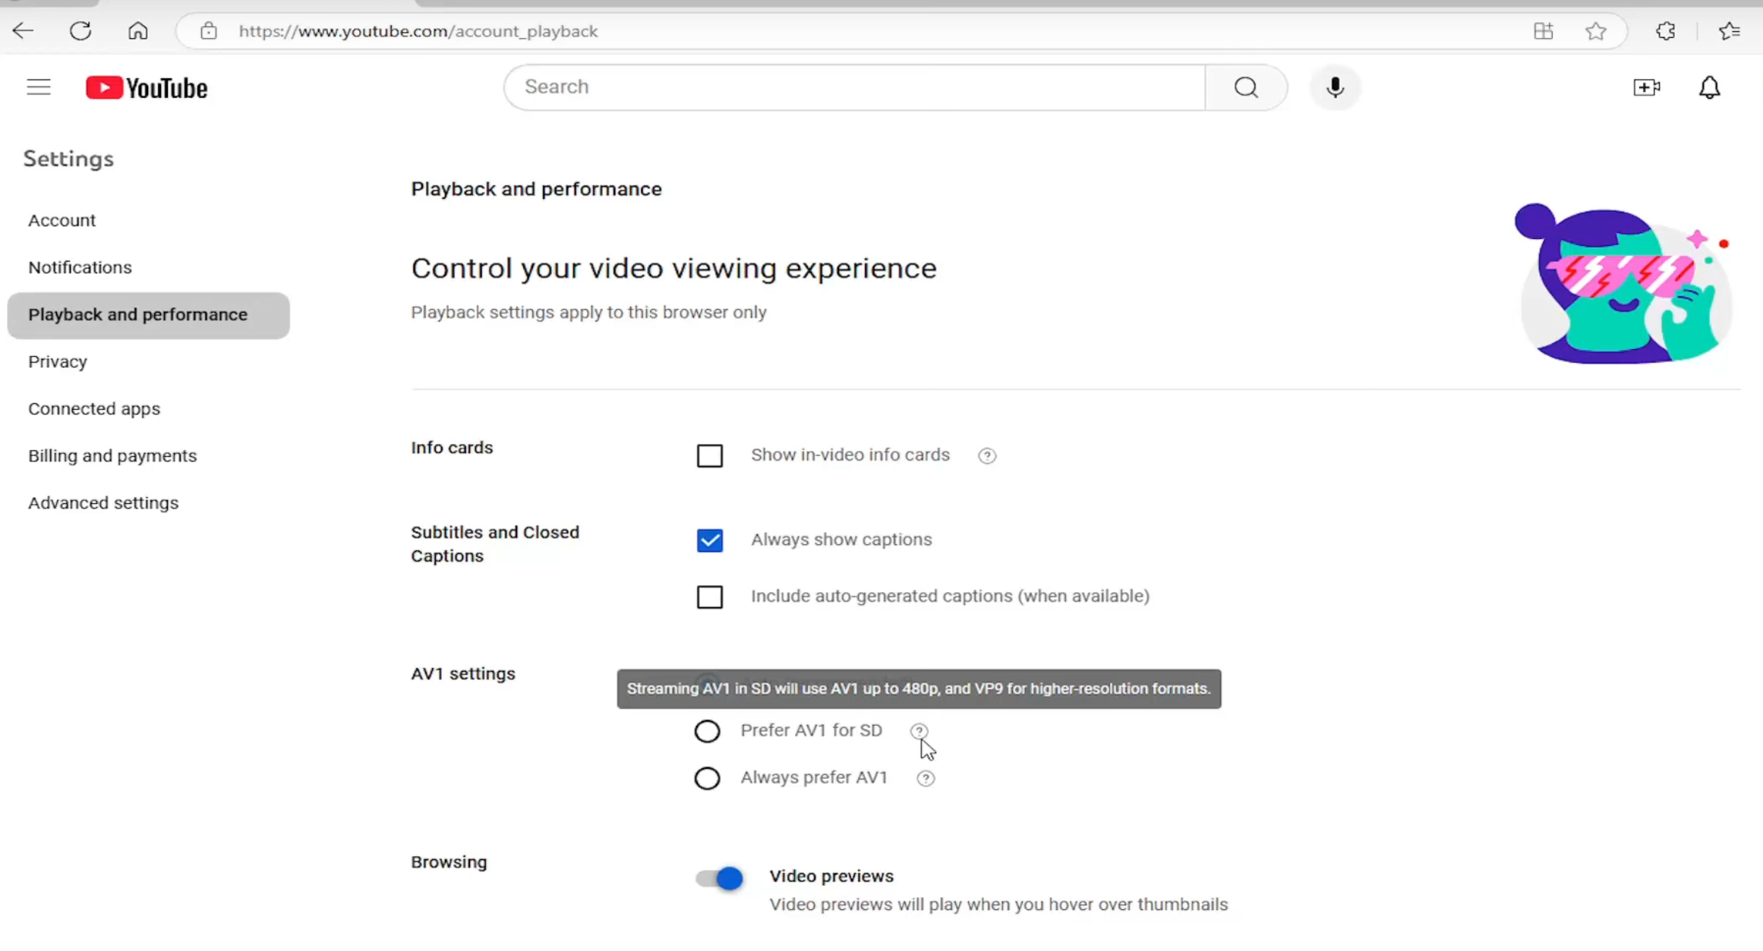This screenshot has width=1763, height=951.
Task: Select Prefer AV1 for SD
Action: [x=707, y=731]
